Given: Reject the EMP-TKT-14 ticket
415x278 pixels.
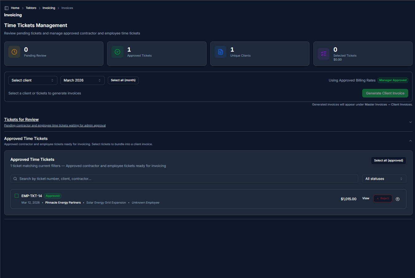Looking at the screenshot, I should click(382, 199).
